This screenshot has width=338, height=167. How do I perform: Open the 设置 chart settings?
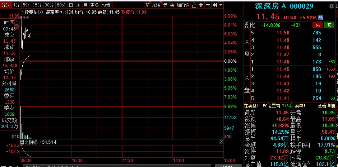106,5
